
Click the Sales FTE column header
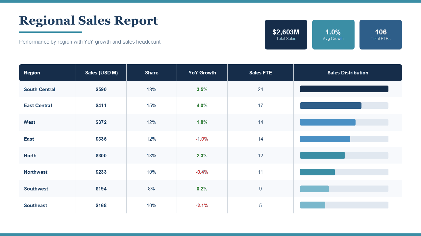tap(260, 73)
